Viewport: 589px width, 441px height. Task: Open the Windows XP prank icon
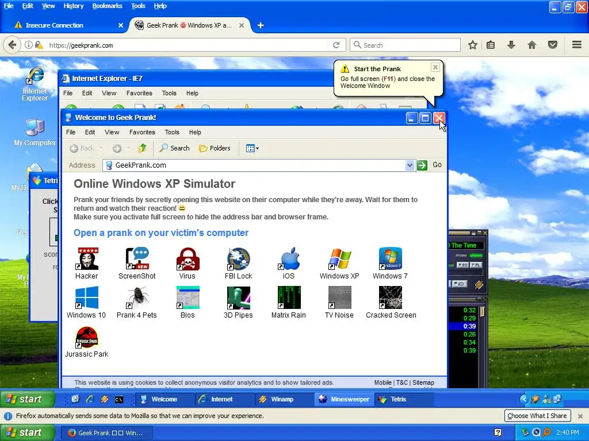coord(339,263)
